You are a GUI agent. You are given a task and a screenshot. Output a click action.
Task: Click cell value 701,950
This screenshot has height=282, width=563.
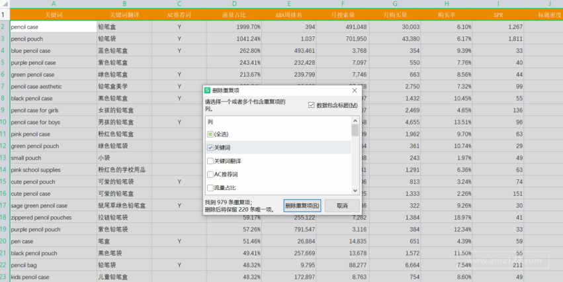(x=343, y=39)
